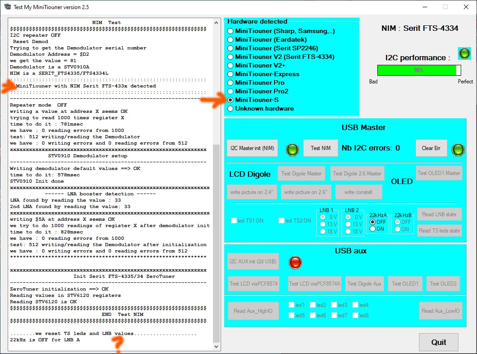Image resolution: width=477 pixels, height=354 pixels.
Task: Set 22kHzB to ON
Action: [x=397, y=229]
